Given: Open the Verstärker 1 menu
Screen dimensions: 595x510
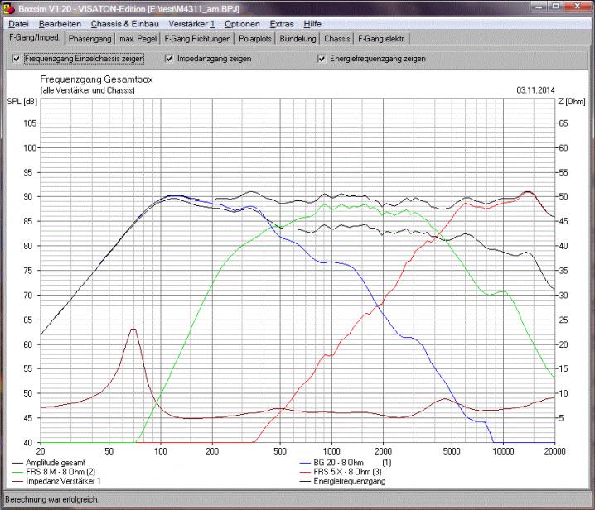Looking at the screenshot, I should coord(191,24).
